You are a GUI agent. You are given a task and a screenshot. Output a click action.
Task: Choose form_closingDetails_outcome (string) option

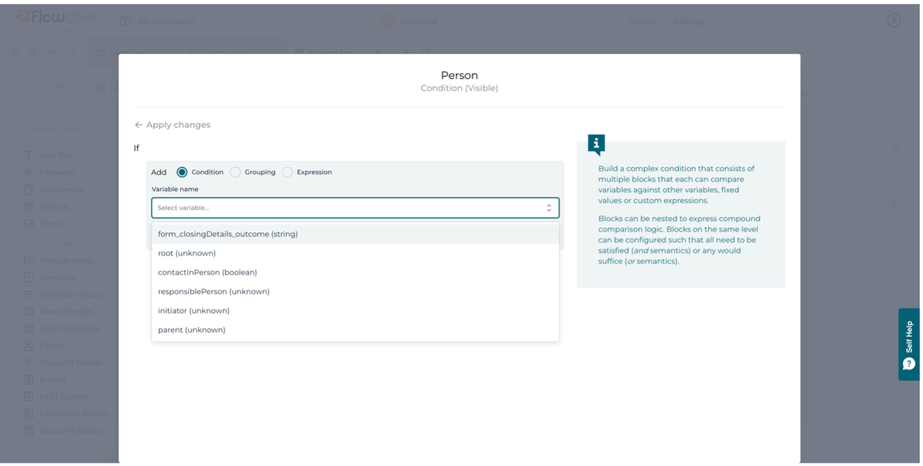point(227,234)
